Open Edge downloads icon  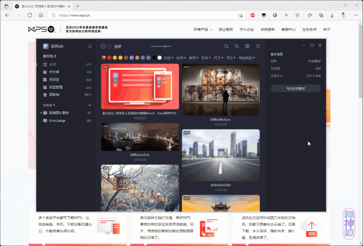click(x=332, y=15)
